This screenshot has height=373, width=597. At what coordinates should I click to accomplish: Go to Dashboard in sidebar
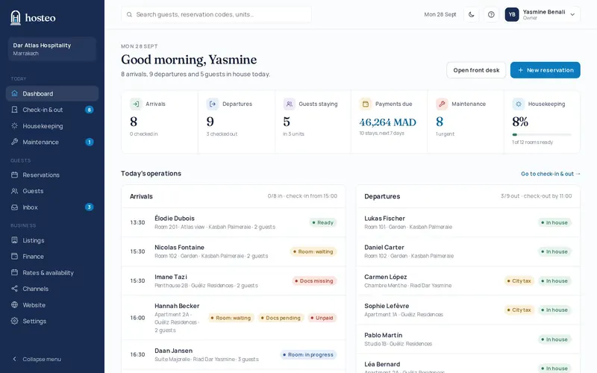52,94
